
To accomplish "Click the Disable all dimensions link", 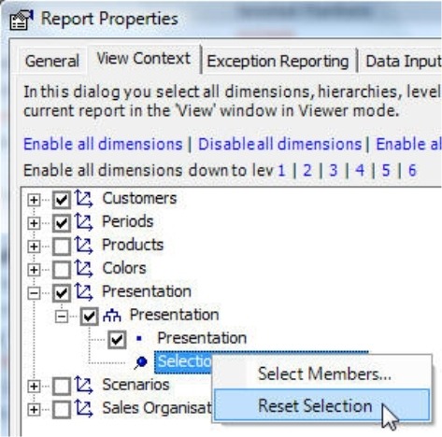I will pyautogui.click(x=279, y=144).
